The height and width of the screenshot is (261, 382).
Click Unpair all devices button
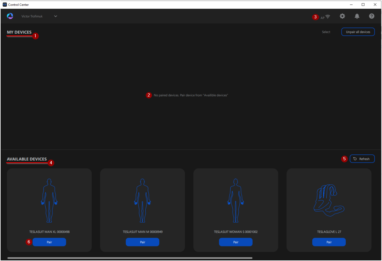coord(358,32)
